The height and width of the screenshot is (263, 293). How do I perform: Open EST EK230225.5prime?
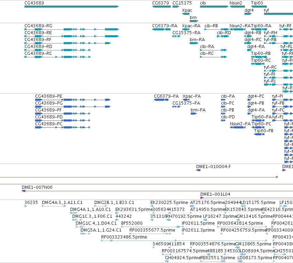(x=152, y=206)
